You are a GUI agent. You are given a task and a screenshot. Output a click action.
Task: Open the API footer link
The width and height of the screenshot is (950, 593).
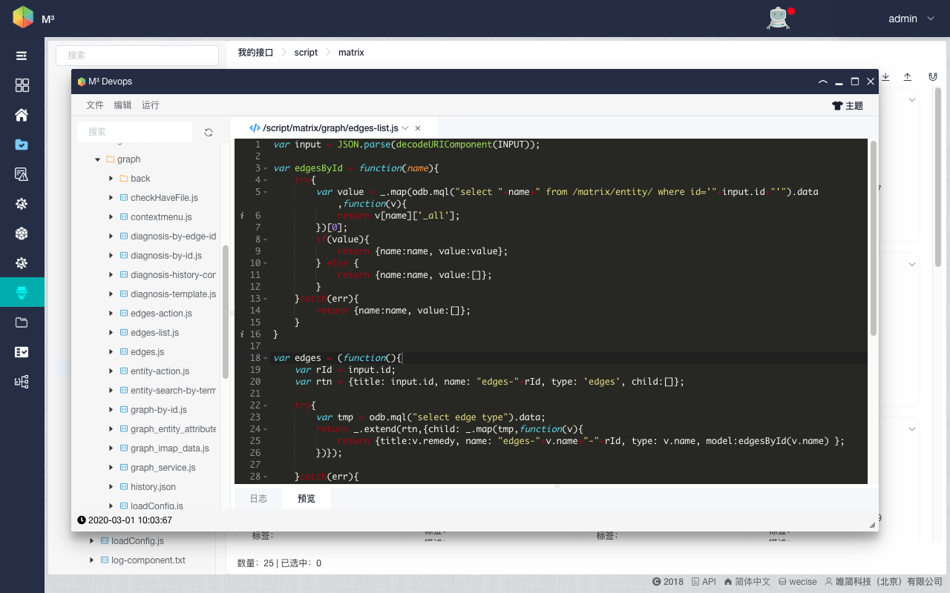coord(704,582)
